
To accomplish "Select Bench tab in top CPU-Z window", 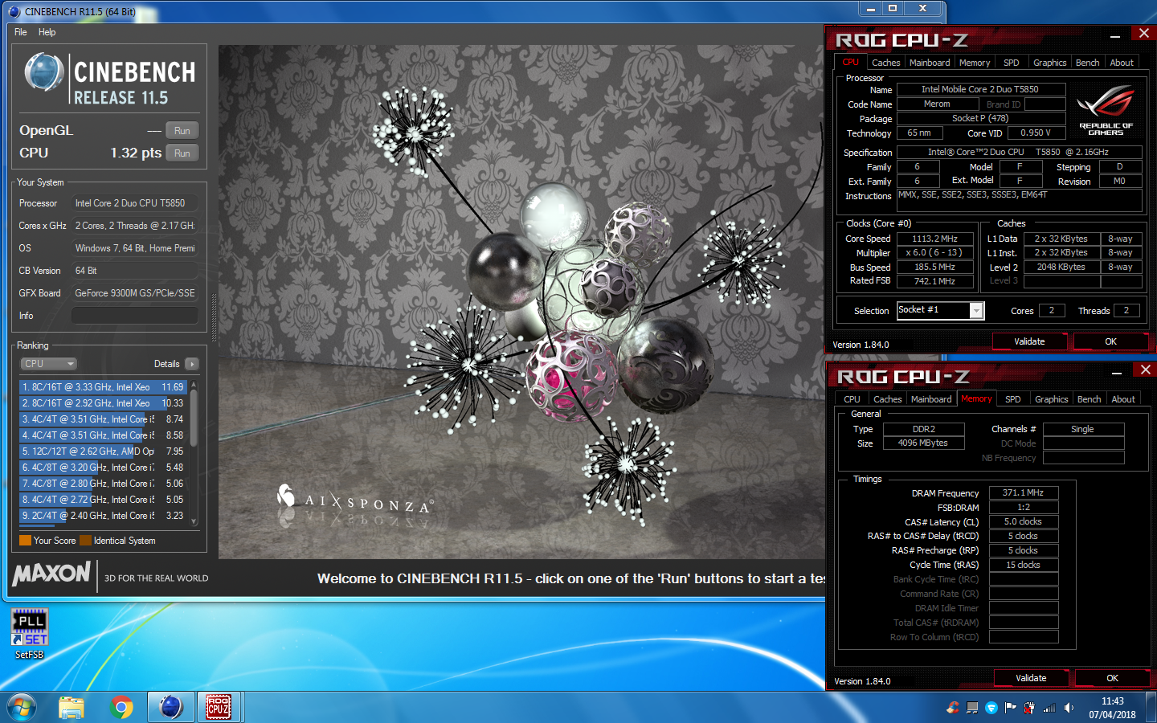I will click(x=1088, y=63).
